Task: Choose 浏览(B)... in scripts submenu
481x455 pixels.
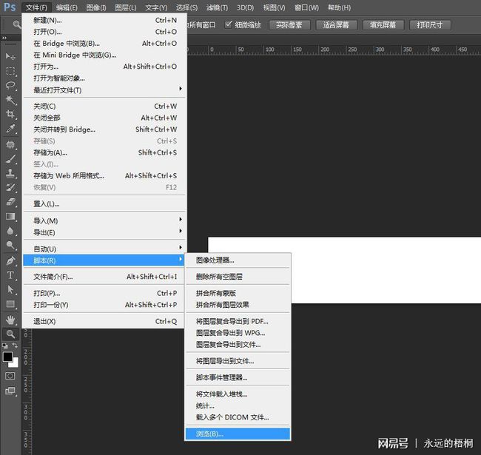Action: [x=238, y=434]
